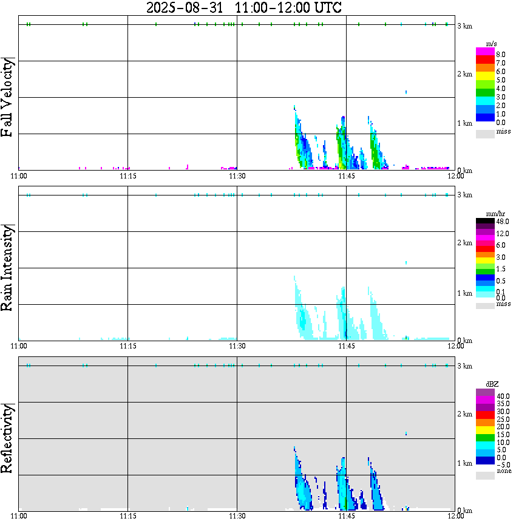Image resolution: width=516 pixels, height=527 pixels.
Task: Click "11:15" under the Reflectivity panel
Action: [127, 516]
